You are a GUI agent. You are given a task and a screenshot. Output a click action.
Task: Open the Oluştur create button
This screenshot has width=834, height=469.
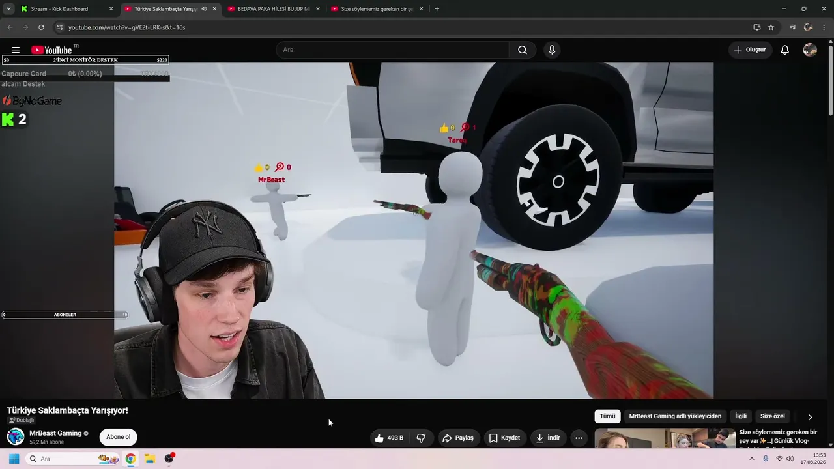click(x=750, y=50)
